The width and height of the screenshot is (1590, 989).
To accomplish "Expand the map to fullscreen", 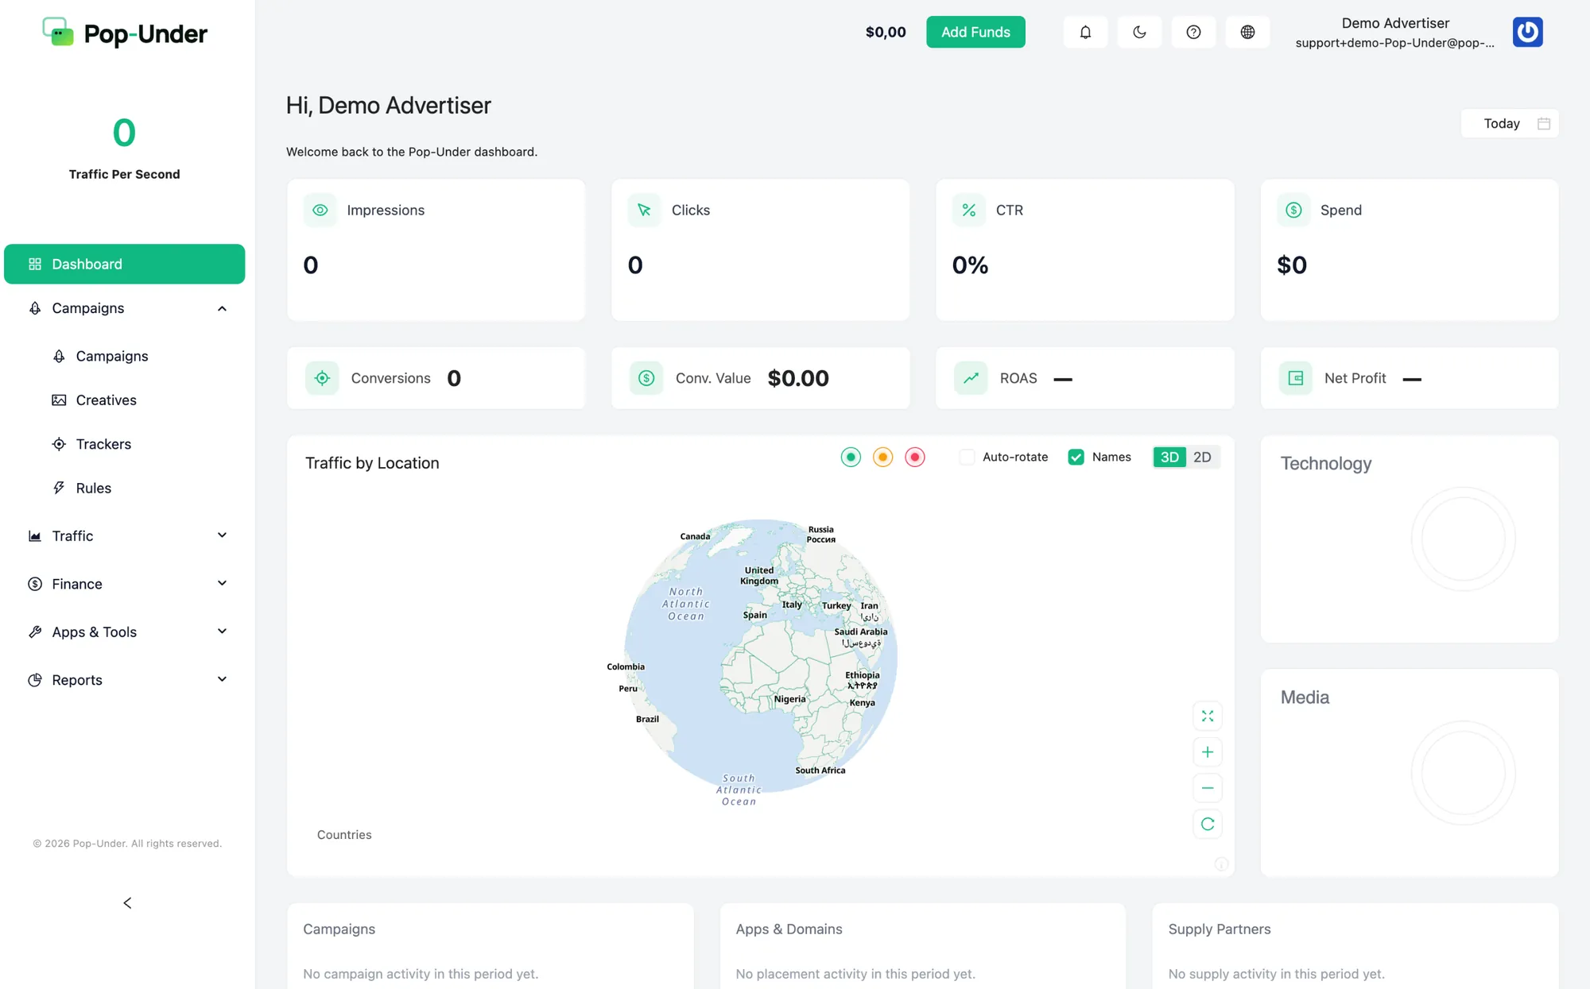I will pos(1208,716).
